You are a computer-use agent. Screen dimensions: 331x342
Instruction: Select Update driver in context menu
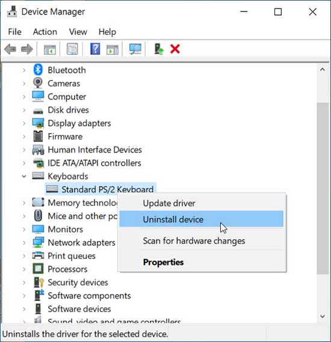pyautogui.click(x=169, y=204)
